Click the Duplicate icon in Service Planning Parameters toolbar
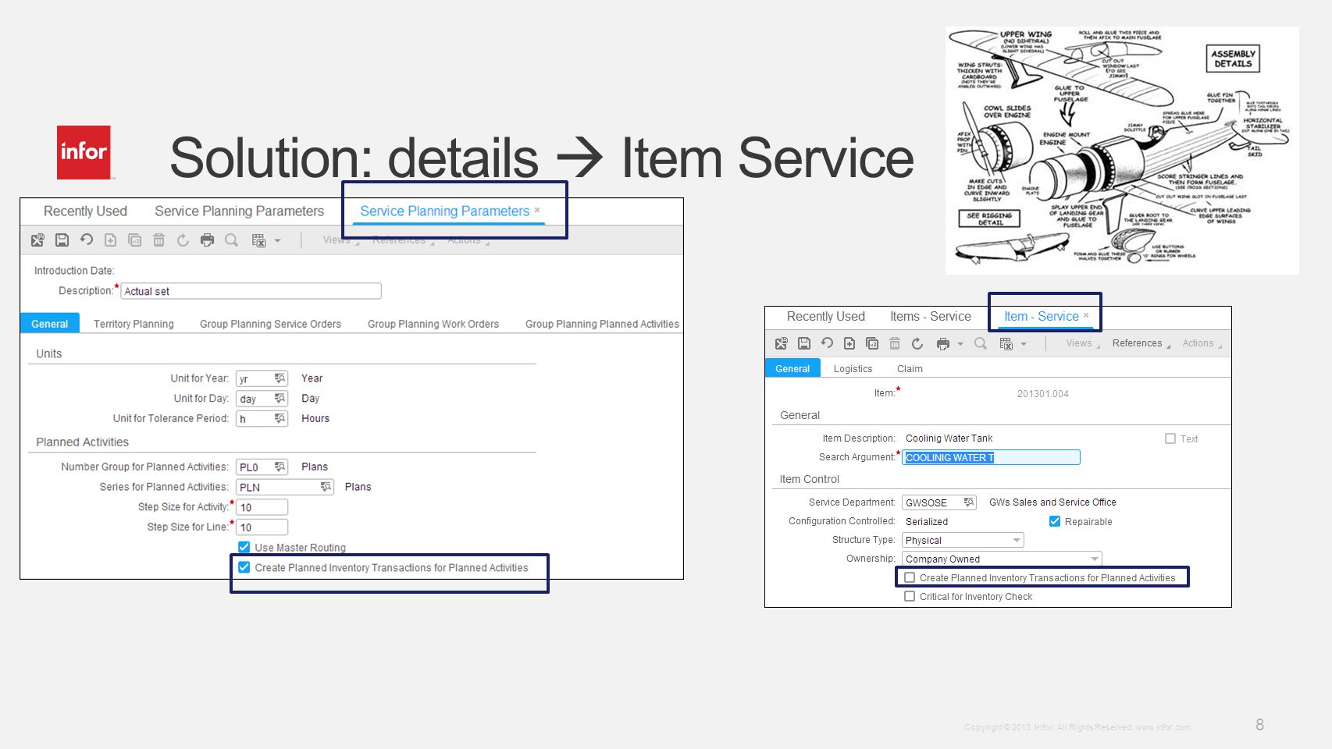Image resolution: width=1332 pixels, height=749 pixels. point(134,240)
